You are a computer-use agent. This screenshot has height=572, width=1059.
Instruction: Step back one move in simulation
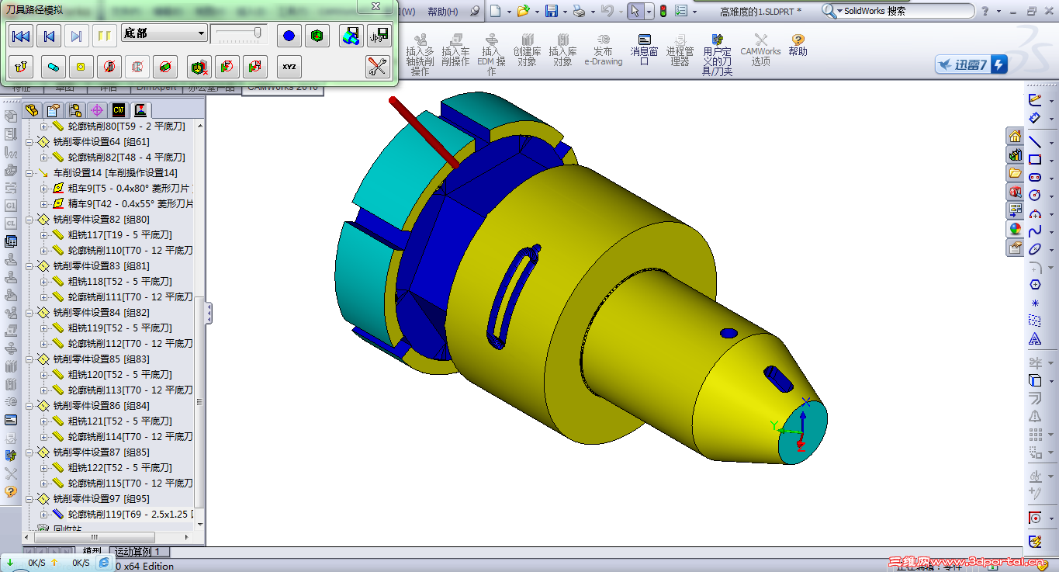pyautogui.click(x=49, y=36)
